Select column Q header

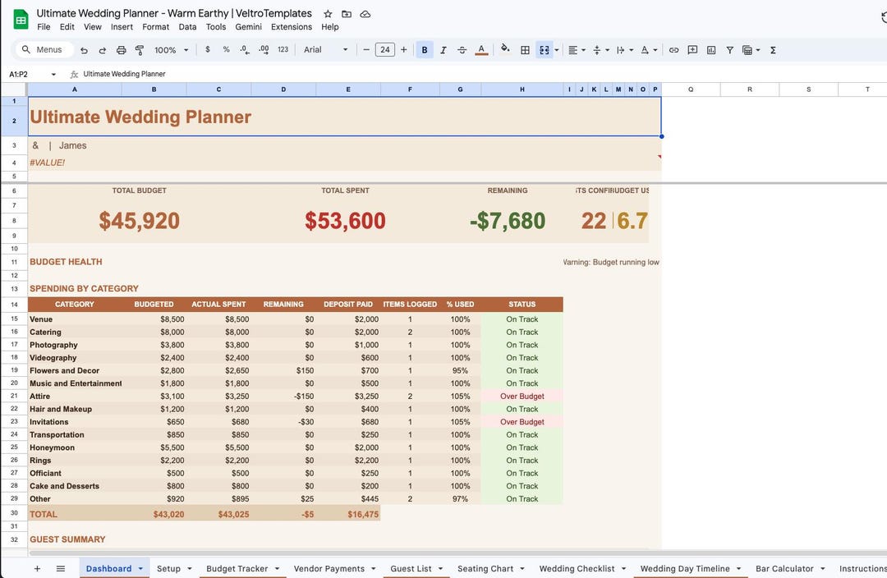(x=691, y=89)
